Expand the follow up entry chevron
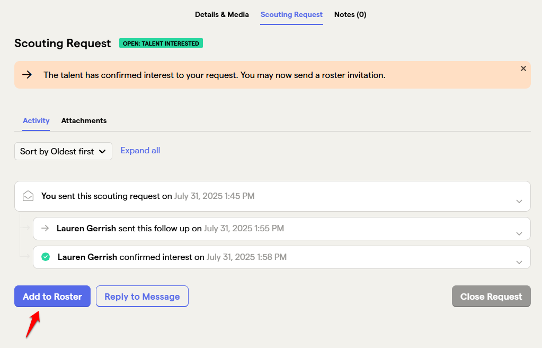This screenshot has height=348, width=542. click(x=519, y=234)
